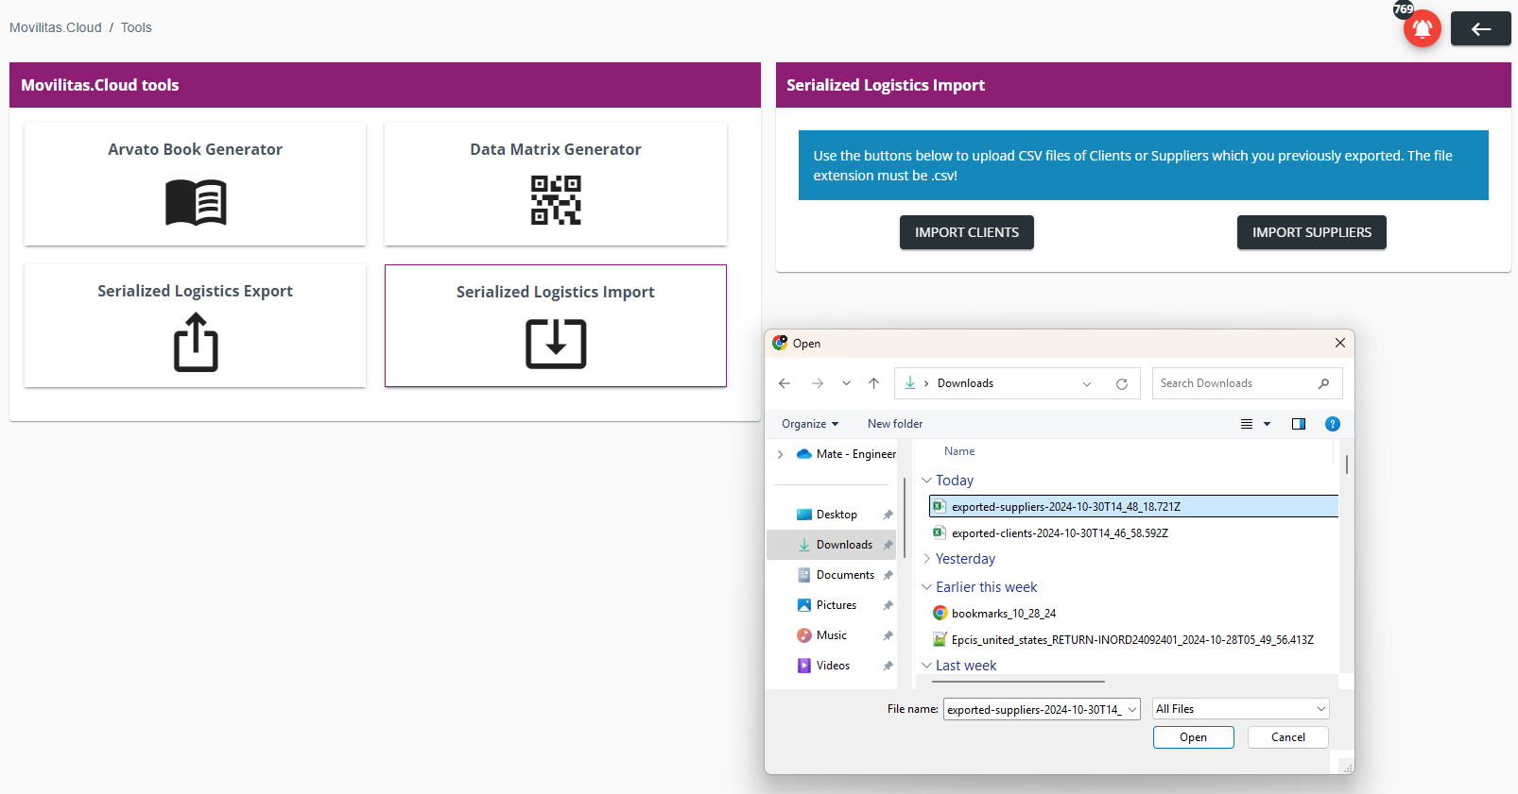Click the Name column header
The image size is (1518, 794).
point(959,451)
